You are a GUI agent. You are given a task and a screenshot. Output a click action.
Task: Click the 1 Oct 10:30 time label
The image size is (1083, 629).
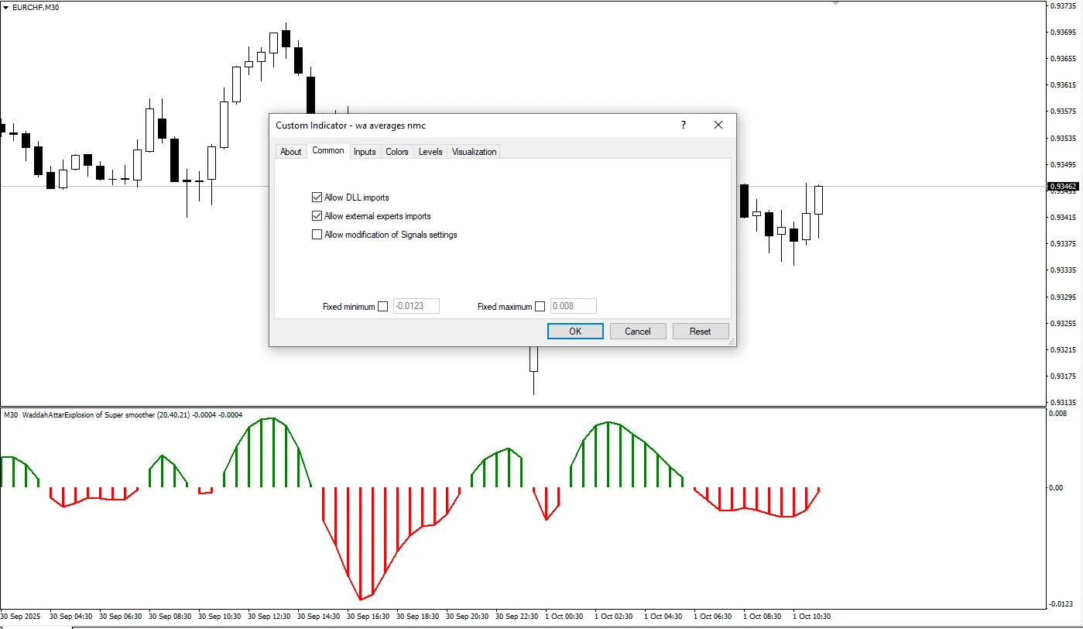click(x=811, y=617)
